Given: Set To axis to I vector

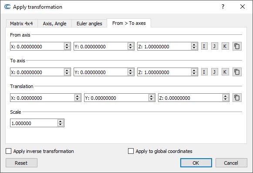Looking at the screenshot, I should [x=204, y=72].
